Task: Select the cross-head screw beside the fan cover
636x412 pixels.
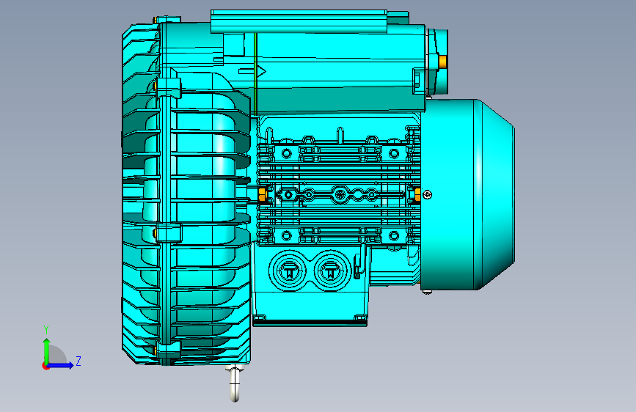Action: pos(427,195)
